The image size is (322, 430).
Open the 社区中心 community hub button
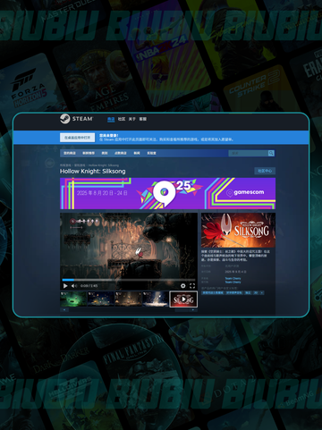click(265, 171)
